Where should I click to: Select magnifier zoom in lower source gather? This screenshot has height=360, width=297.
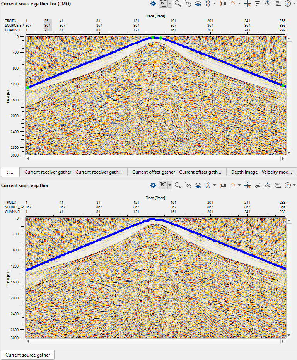pos(178,185)
